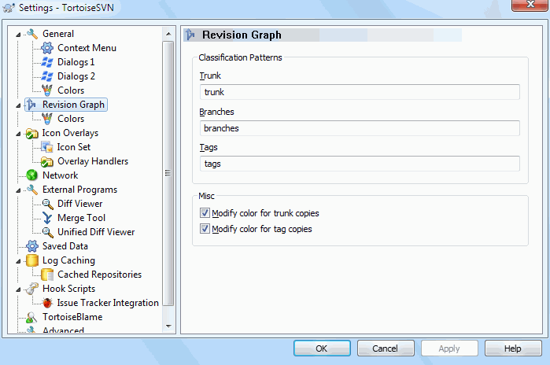The width and height of the screenshot is (550, 365).
Task: Open the Dialogs 1 settings page
Action: click(x=76, y=62)
